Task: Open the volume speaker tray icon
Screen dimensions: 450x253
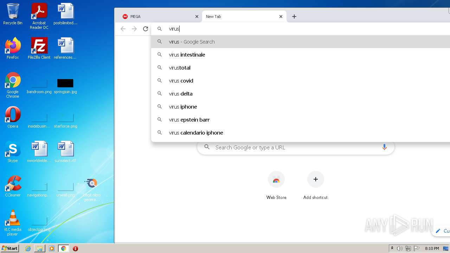Action: pos(400,248)
